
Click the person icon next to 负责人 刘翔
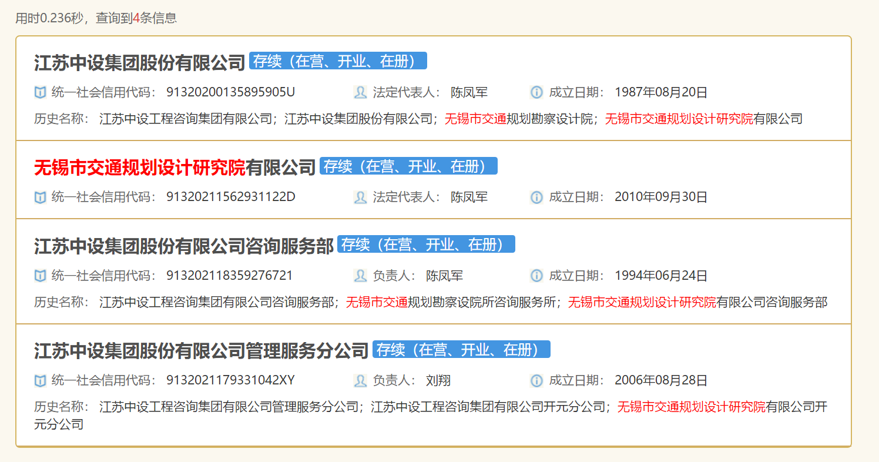click(x=360, y=380)
